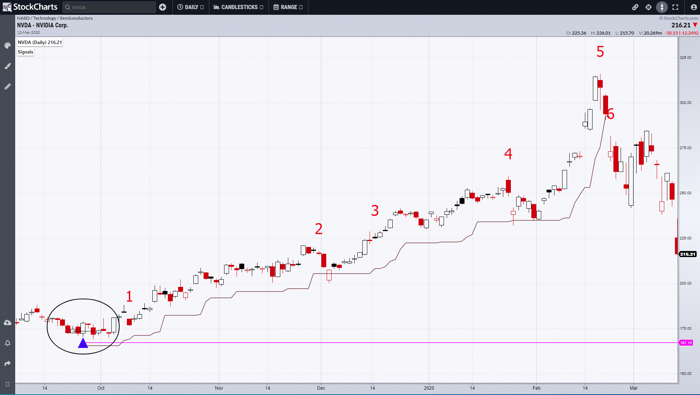
Task: Select the paintbrush tool in sidebar
Action: tap(8, 66)
